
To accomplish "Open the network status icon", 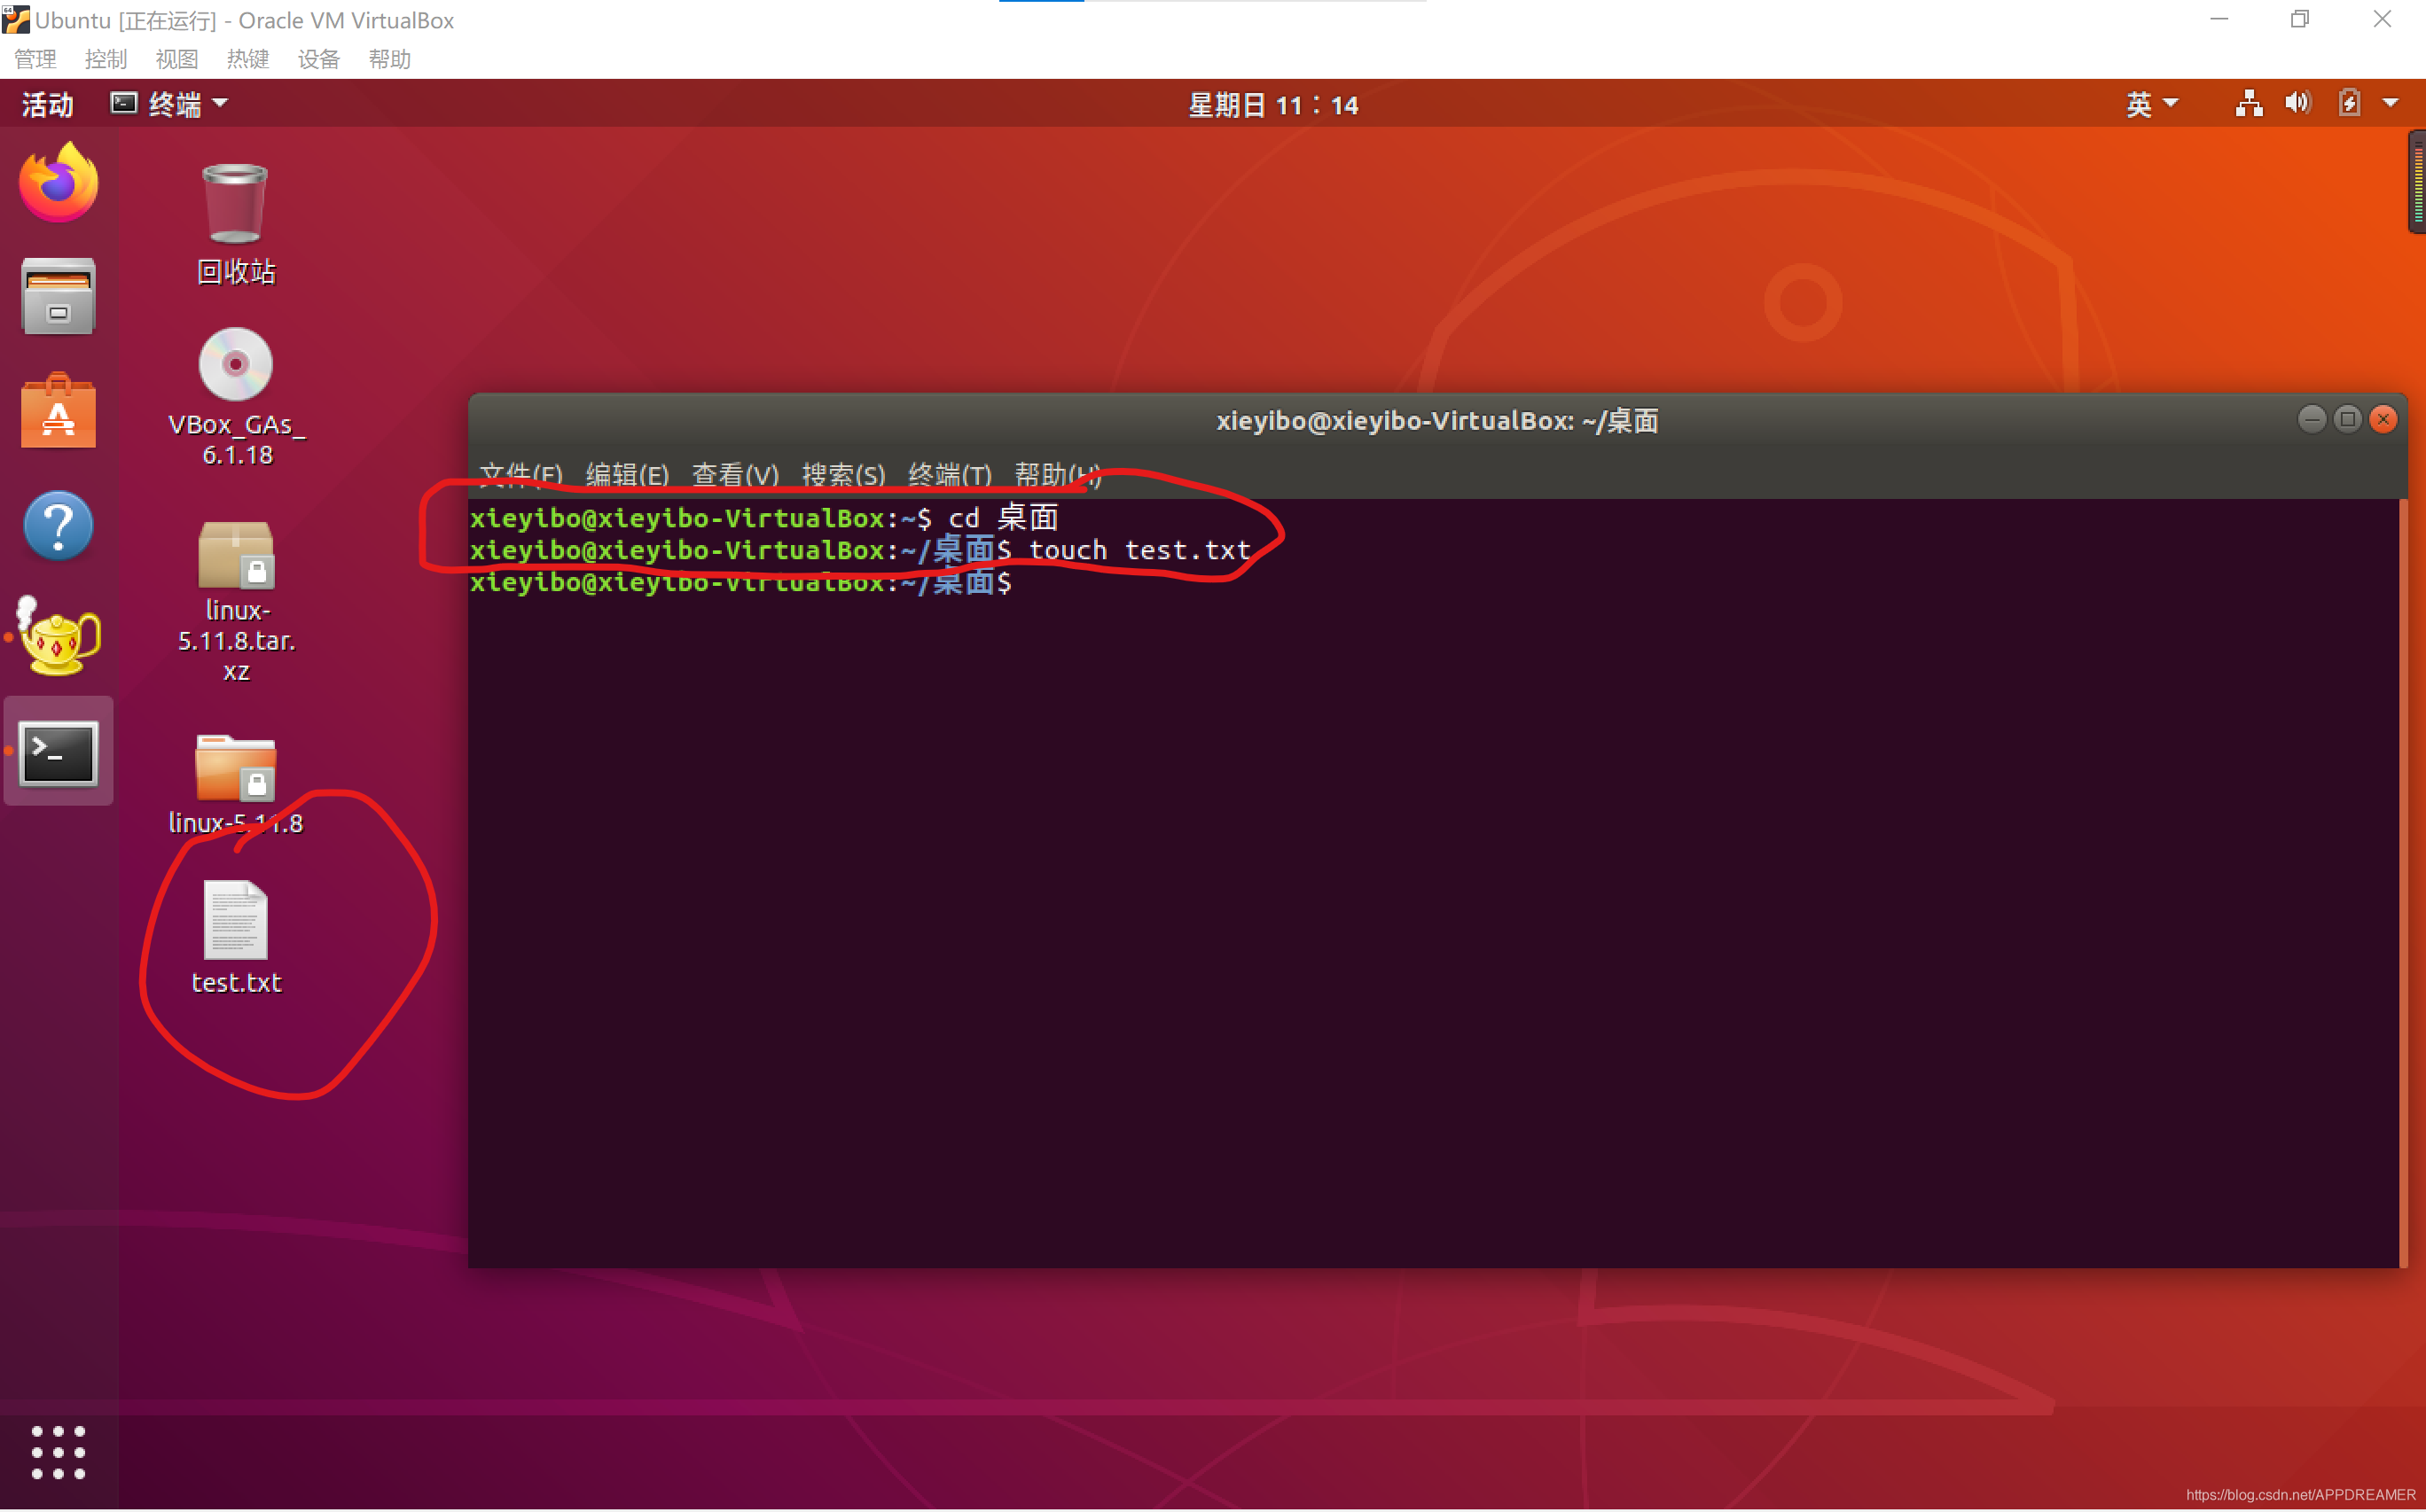I will (x=2249, y=104).
